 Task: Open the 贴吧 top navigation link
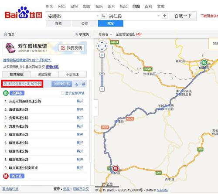[74, 7]
